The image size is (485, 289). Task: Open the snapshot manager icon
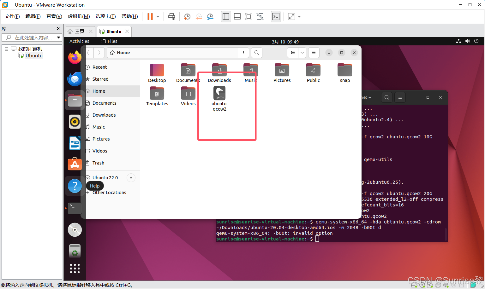(210, 17)
